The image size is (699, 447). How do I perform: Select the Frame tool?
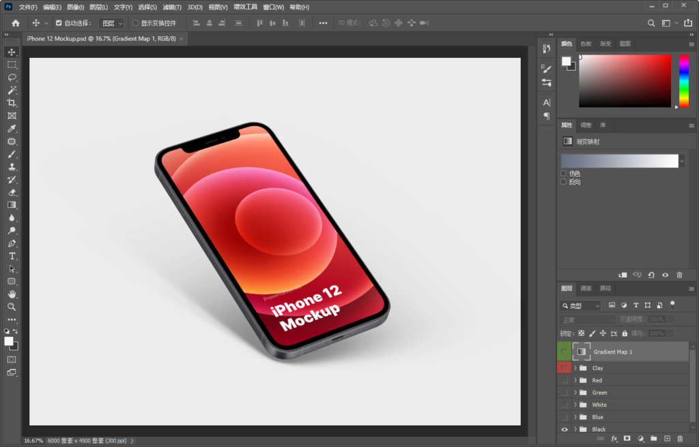click(x=12, y=116)
